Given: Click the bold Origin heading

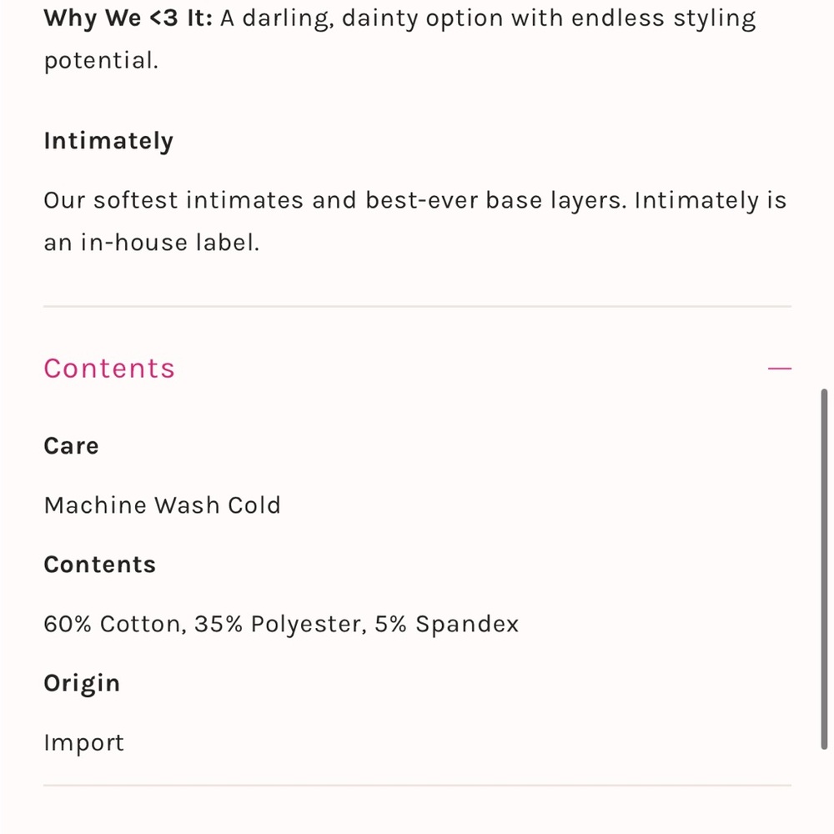Looking at the screenshot, I should [x=82, y=684].
